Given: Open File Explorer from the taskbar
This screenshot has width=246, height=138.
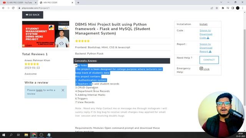Looking at the screenshot, I should (26, 135).
